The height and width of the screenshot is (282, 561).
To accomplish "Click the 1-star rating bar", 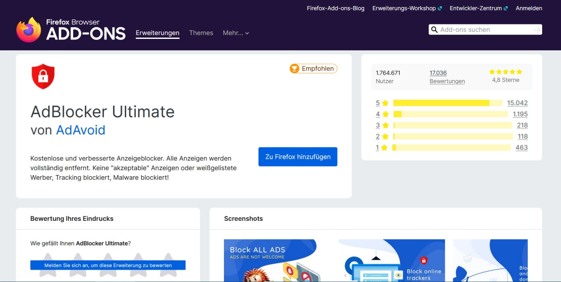I will pos(452,148).
